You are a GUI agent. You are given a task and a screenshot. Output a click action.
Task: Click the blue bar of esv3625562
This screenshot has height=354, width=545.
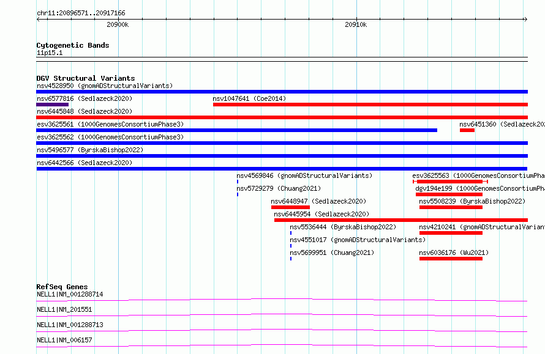(282, 143)
